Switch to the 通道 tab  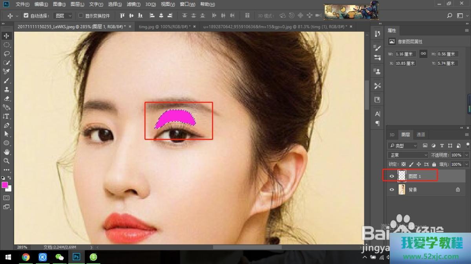click(x=420, y=134)
